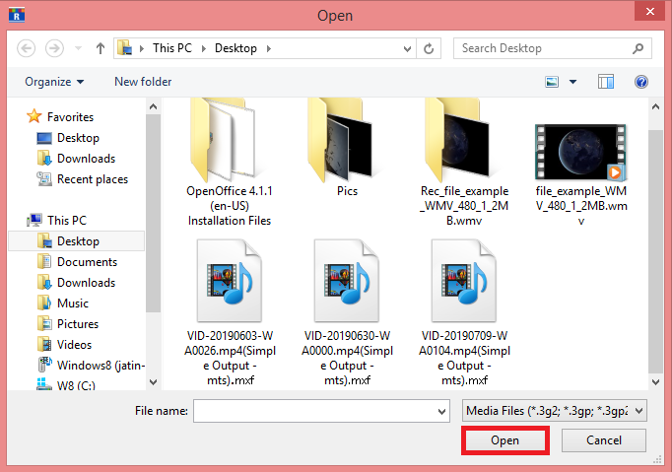Screen dimensions: 672x472
Task: Select the Rec_file_example_WMV_480_1_2MB.wmv folder icon
Action: coord(457,140)
